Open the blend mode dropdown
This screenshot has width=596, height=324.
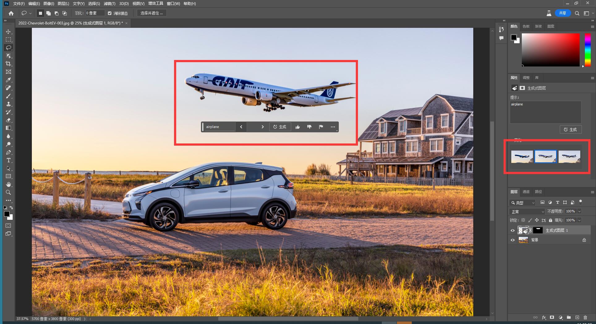(x=527, y=211)
